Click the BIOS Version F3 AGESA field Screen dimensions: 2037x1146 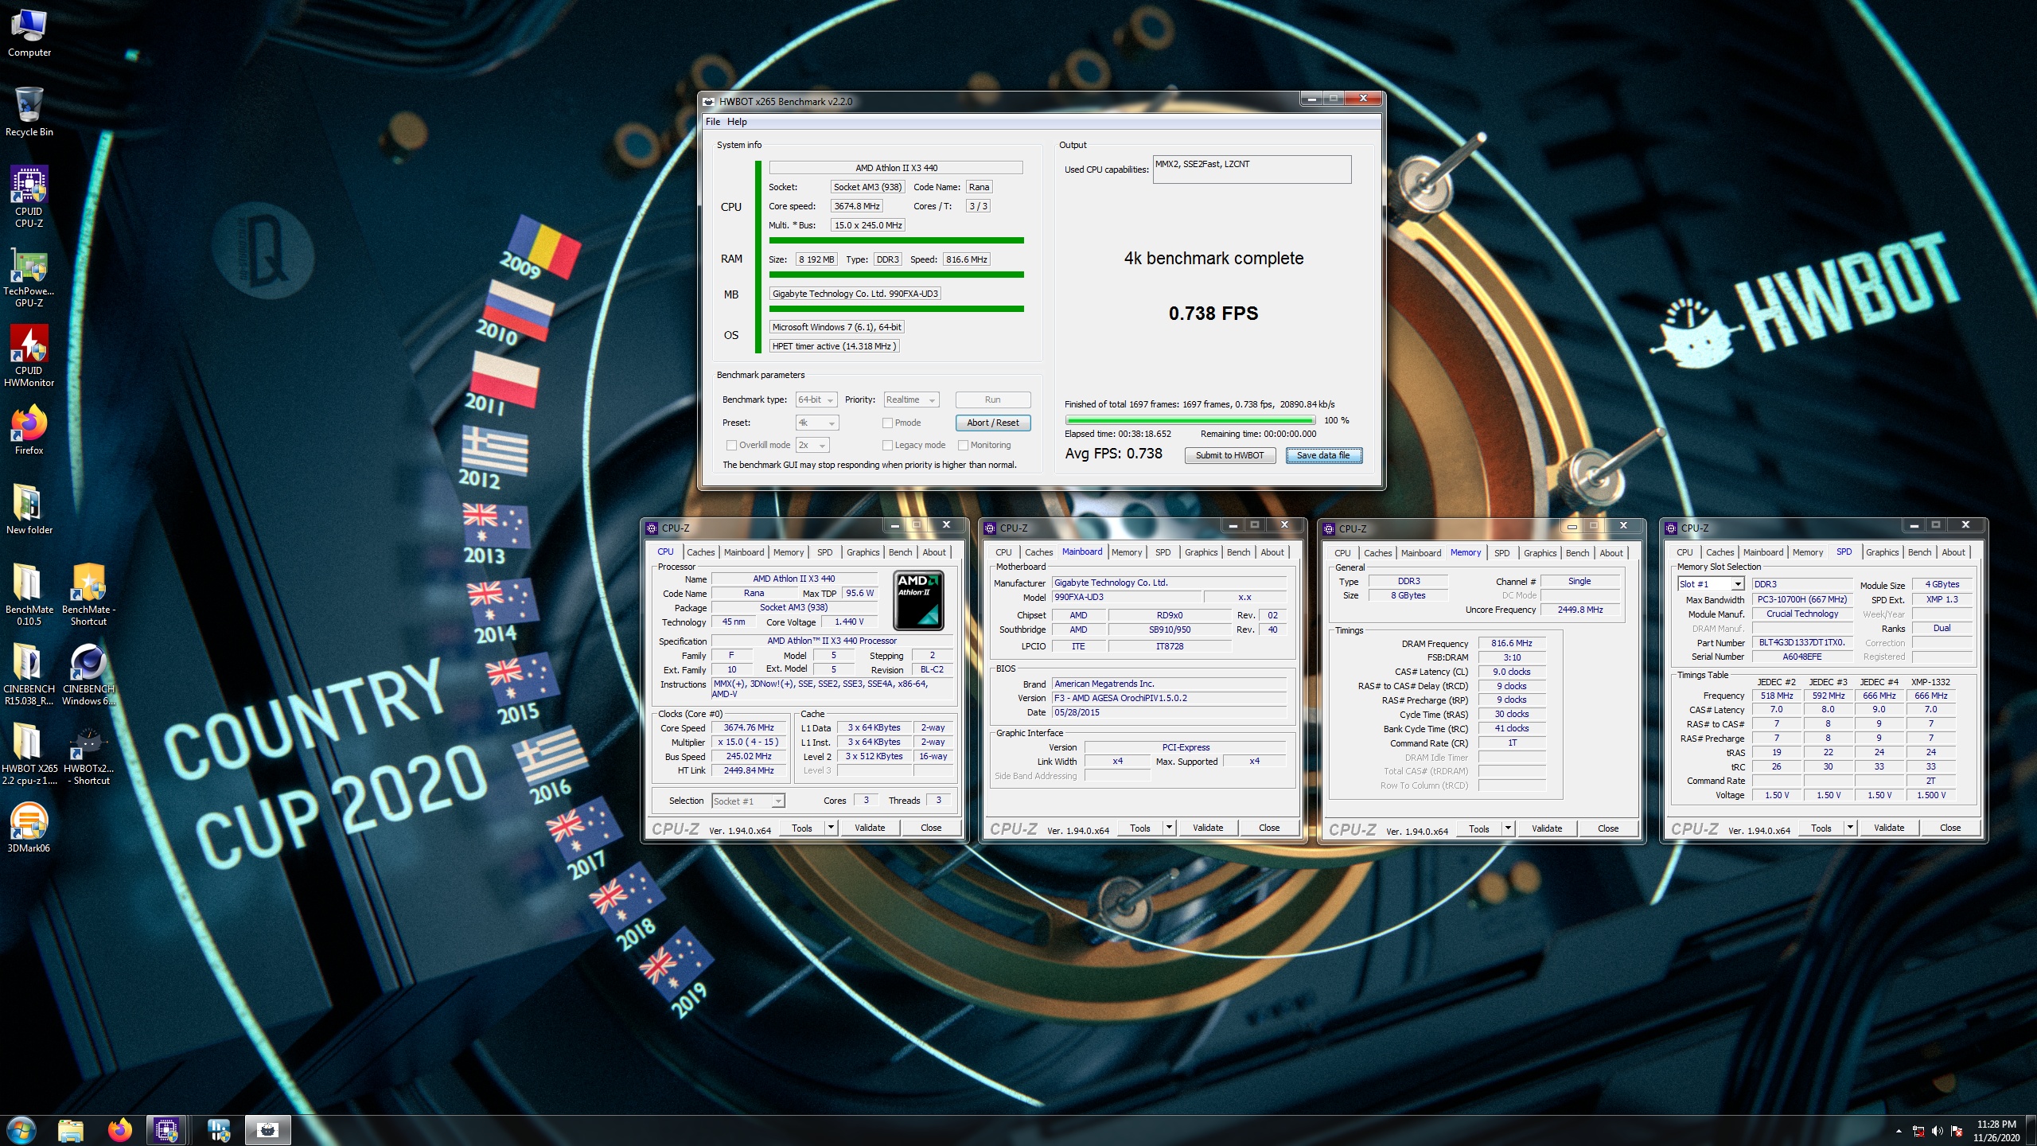tap(1169, 698)
